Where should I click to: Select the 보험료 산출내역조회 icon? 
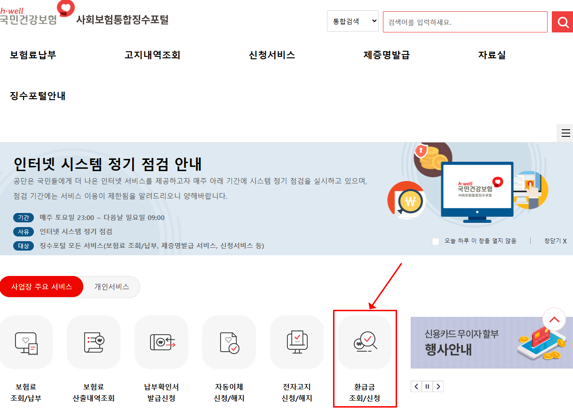coord(94,342)
